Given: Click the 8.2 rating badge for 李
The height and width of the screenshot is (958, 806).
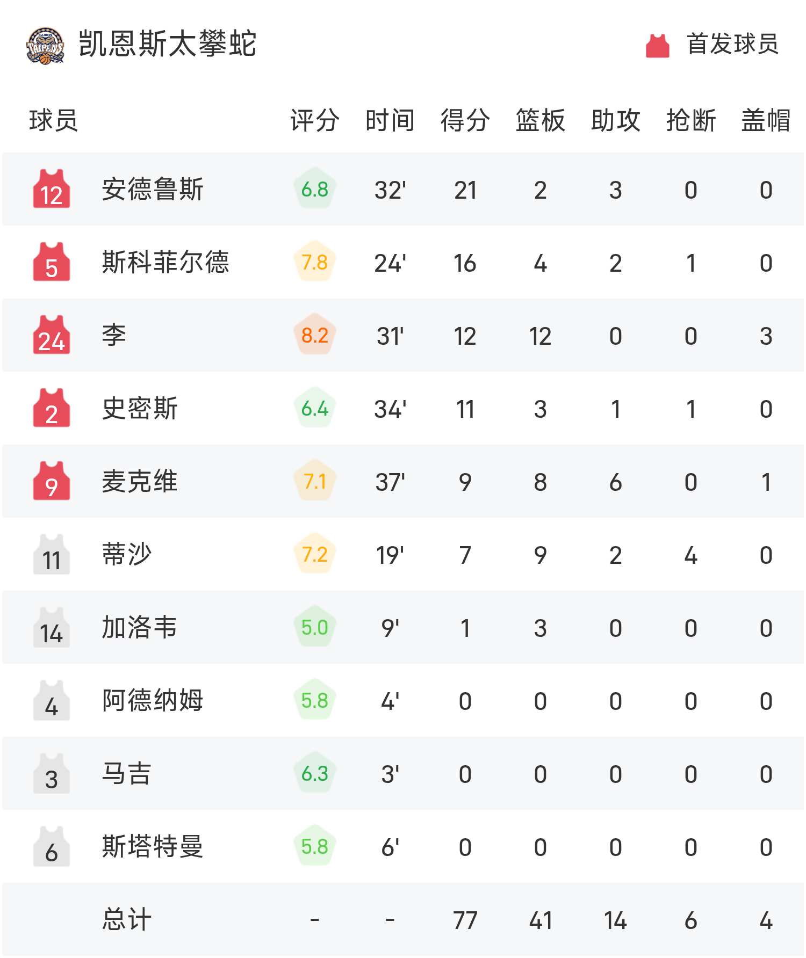Looking at the screenshot, I should point(315,335).
